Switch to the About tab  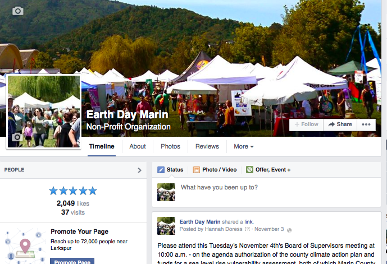pos(138,146)
